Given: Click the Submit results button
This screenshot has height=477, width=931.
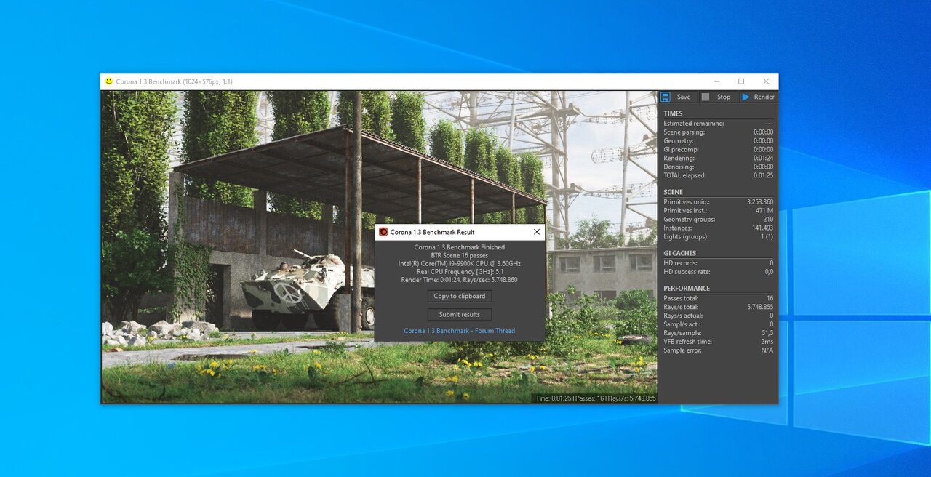Looking at the screenshot, I should coord(460,314).
